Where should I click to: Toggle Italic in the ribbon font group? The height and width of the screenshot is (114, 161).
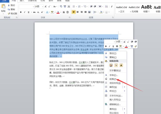pos(24,12)
